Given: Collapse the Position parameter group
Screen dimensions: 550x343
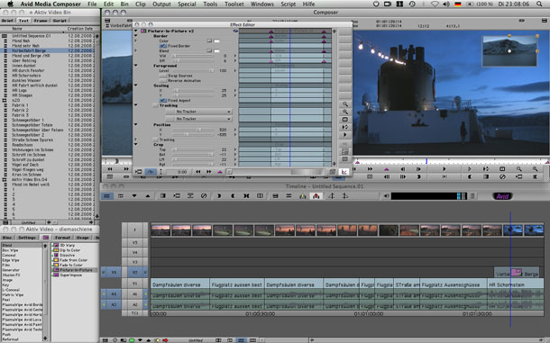Looking at the screenshot, I should 136,124.
